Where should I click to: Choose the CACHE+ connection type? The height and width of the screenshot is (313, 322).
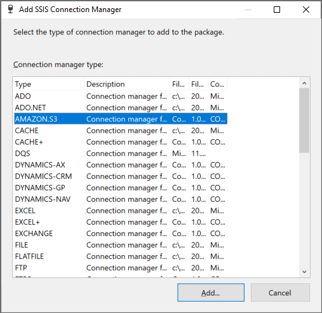[121, 142]
